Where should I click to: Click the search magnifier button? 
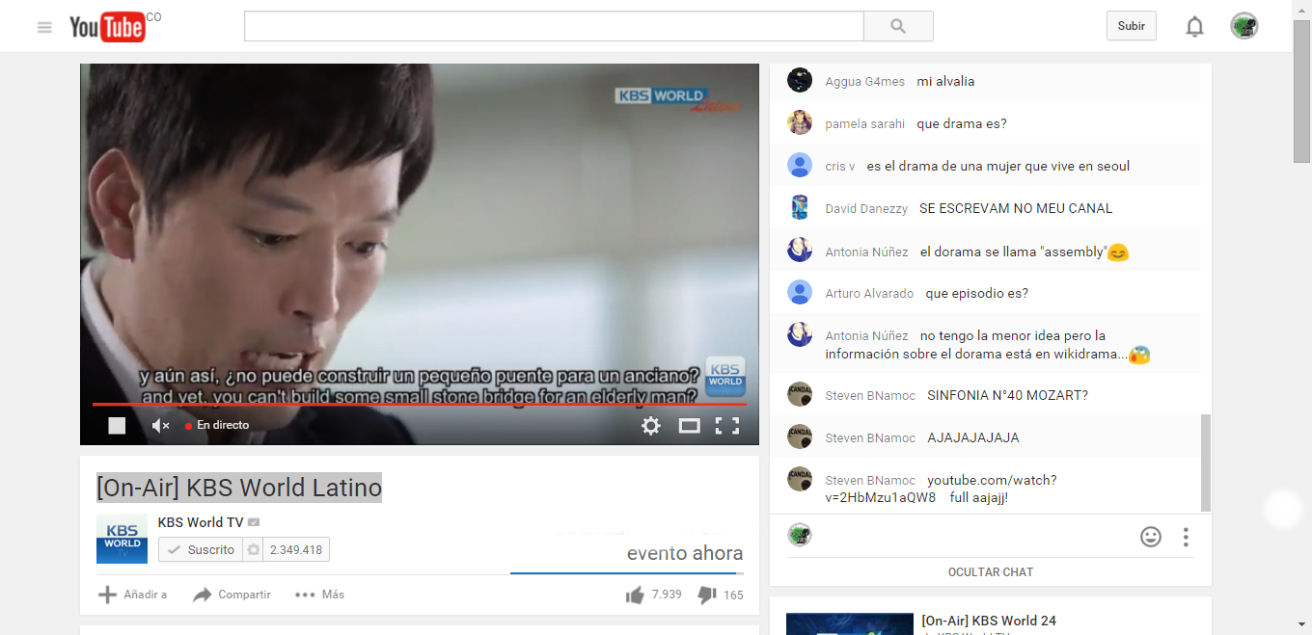pyautogui.click(x=898, y=26)
